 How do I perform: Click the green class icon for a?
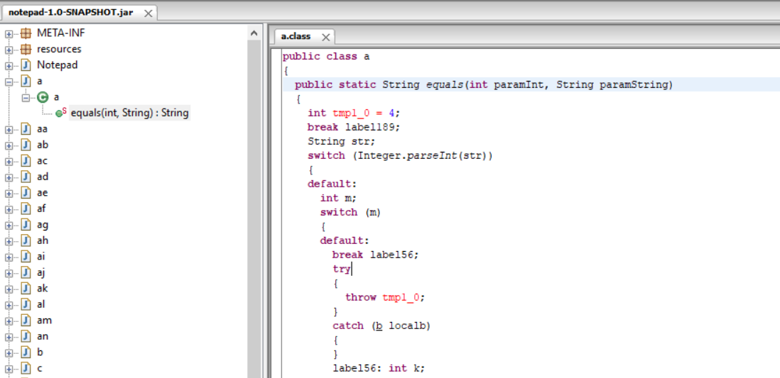pos(43,97)
